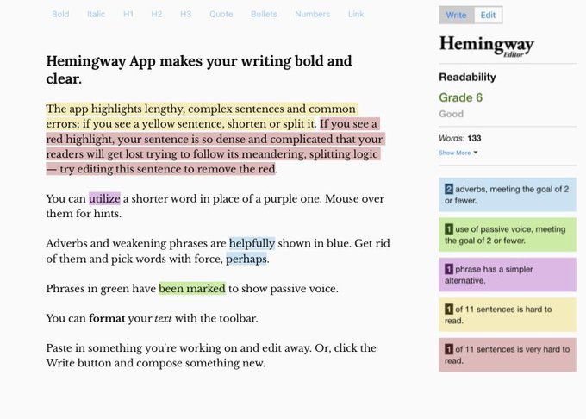Screen dimensions: 586x419
Task: Click the red highlighted sentence
Action: click(x=215, y=147)
